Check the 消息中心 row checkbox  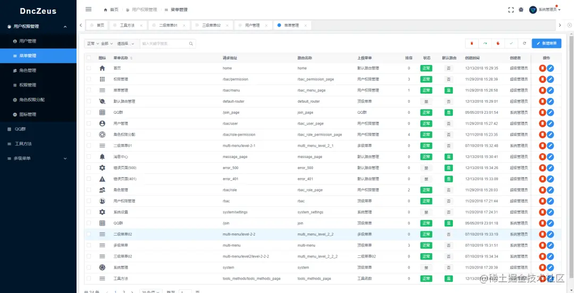point(89,157)
